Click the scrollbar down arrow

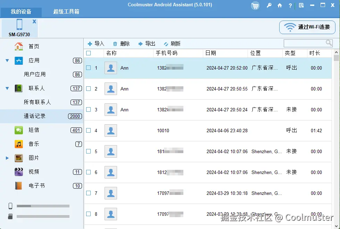(336, 226)
